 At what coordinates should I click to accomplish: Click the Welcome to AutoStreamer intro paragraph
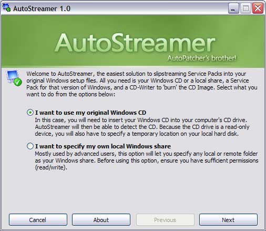point(142,84)
